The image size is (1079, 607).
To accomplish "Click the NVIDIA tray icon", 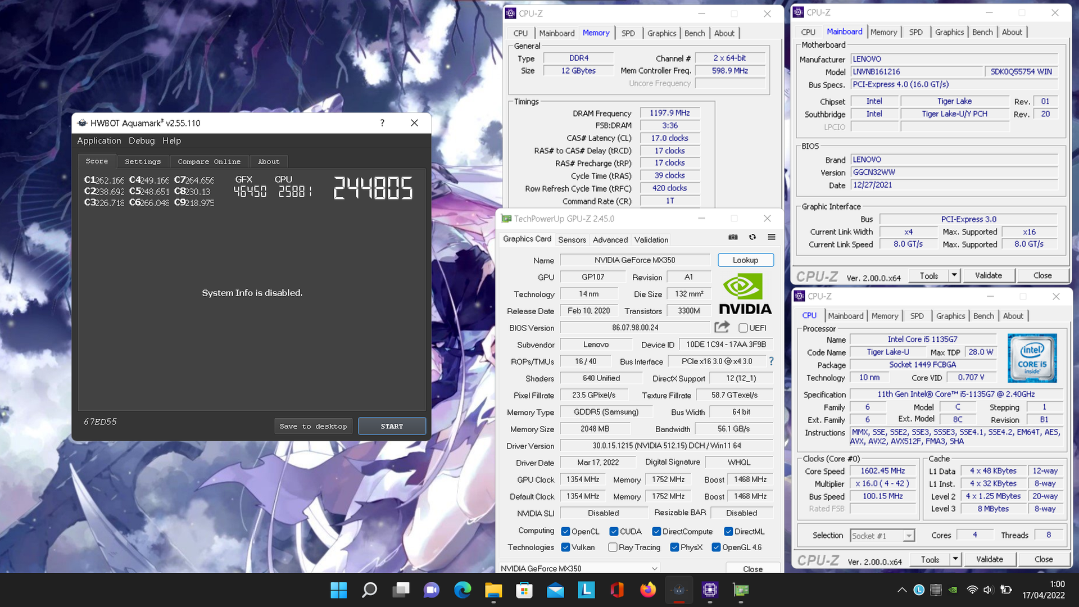I will tap(953, 590).
